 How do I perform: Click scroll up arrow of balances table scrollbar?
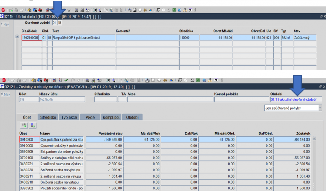coord(314,138)
